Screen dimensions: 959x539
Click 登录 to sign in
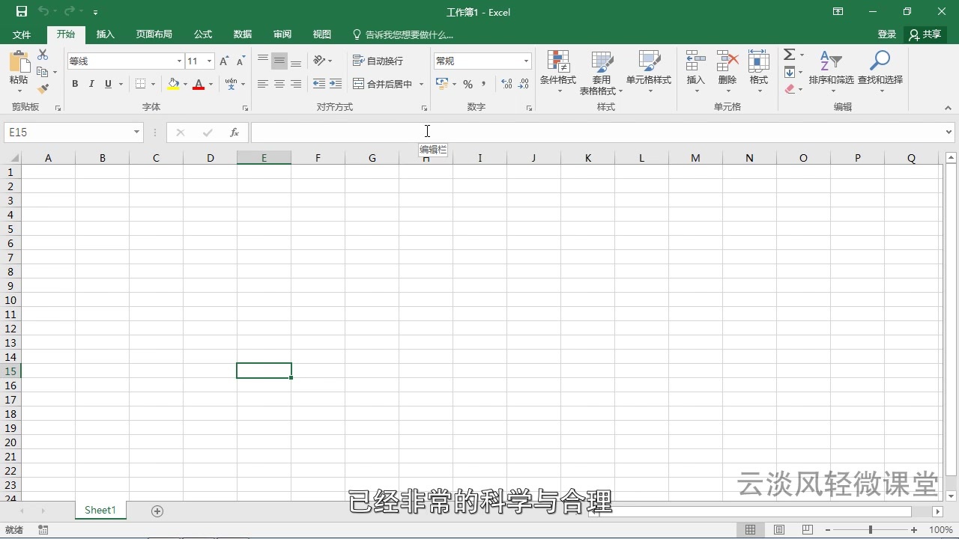[x=887, y=34]
